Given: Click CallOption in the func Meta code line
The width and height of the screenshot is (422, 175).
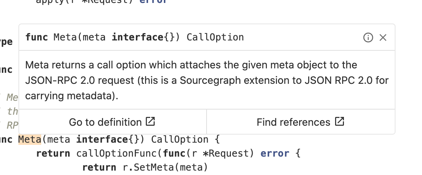Looking at the screenshot, I should point(180,139).
